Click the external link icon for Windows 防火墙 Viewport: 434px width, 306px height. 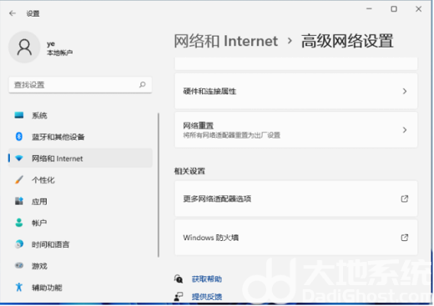click(x=405, y=238)
